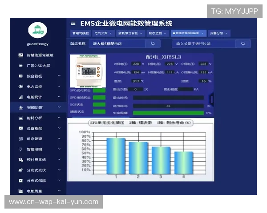Click the 电力监控 lightning icon
The image size is (267, 213).
point(20,87)
